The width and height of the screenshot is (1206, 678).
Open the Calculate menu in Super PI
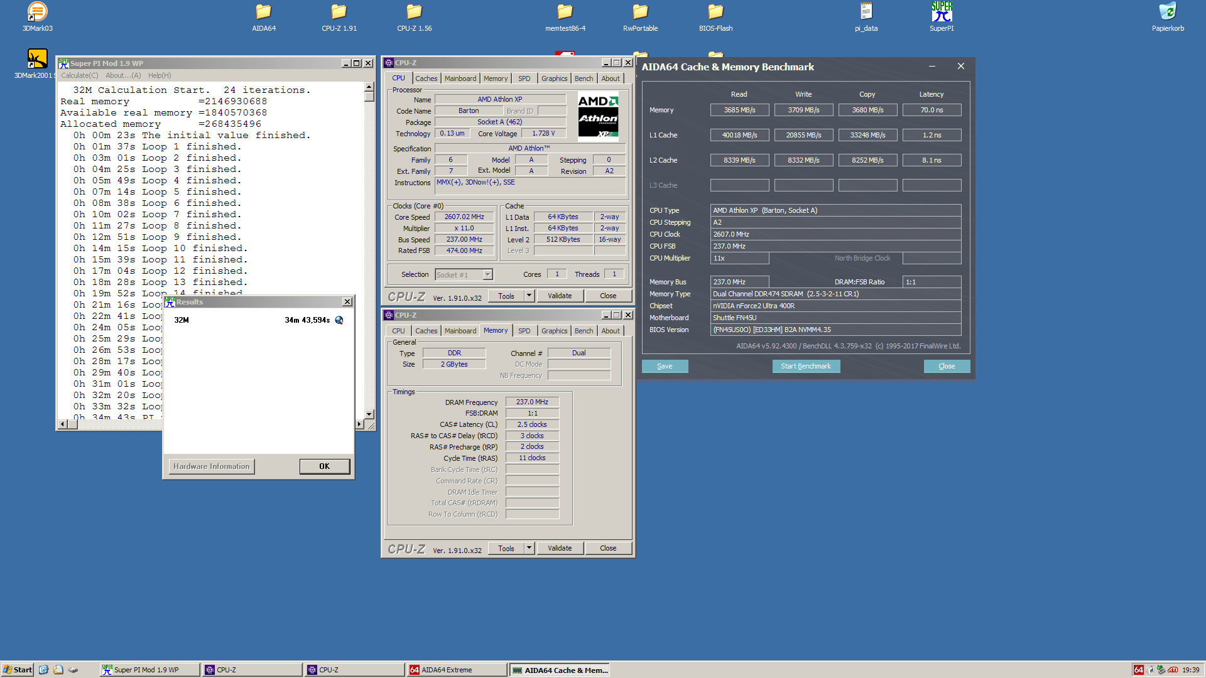click(x=80, y=75)
